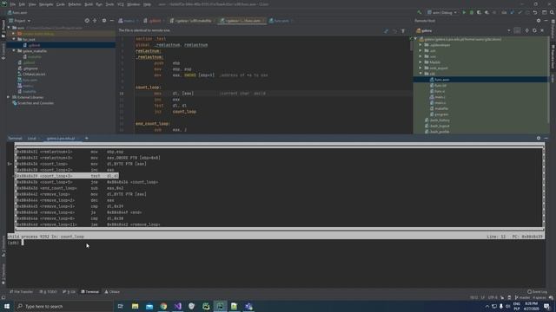Screen dimensions: 556x312
Task: Click the taskbar search box
Action: 63,306
